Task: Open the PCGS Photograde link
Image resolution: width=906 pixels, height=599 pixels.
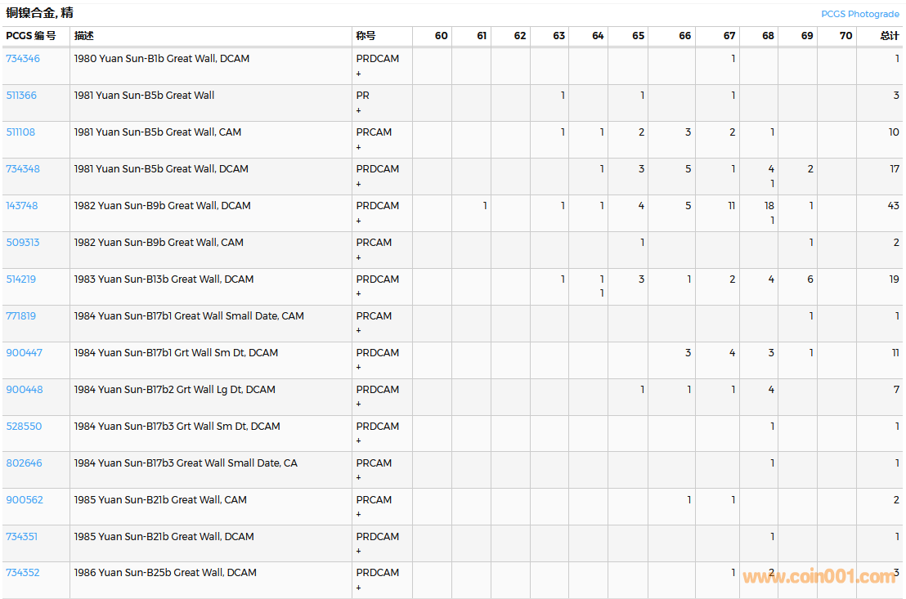Action: (861, 14)
